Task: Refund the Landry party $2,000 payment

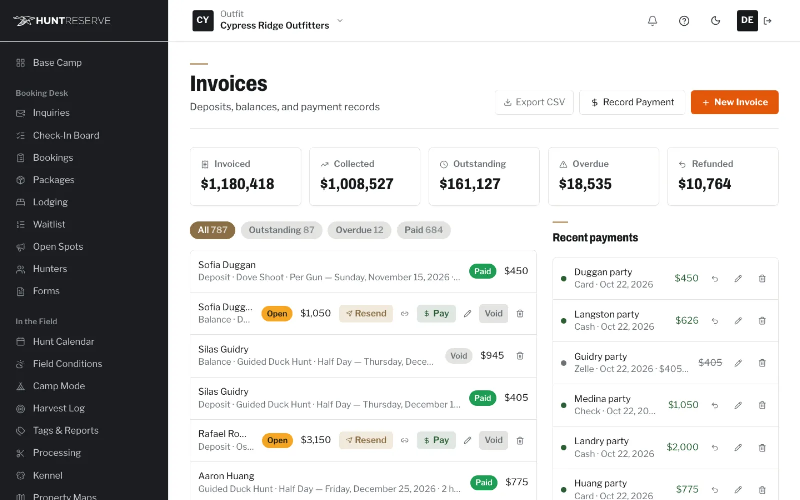Action: (x=715, y=448)
